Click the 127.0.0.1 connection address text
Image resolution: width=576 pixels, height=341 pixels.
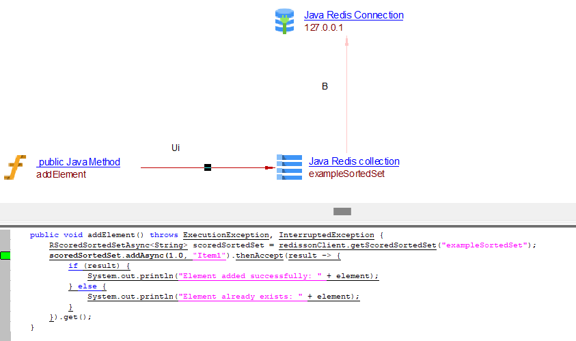323,28
